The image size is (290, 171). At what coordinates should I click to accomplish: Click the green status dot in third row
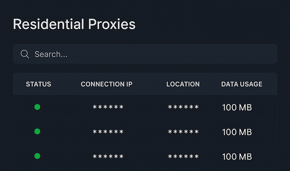coord(37,156)
